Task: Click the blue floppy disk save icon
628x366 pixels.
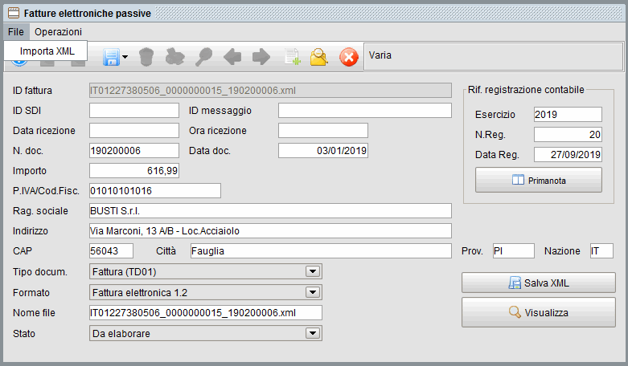Action: pyautogui.click(x=109, y=57)
